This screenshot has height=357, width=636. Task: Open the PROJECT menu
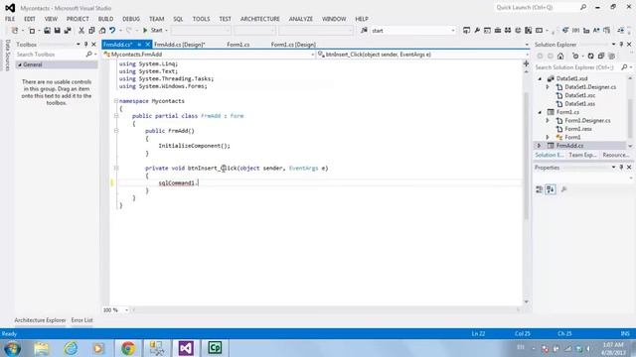(78, 19)
